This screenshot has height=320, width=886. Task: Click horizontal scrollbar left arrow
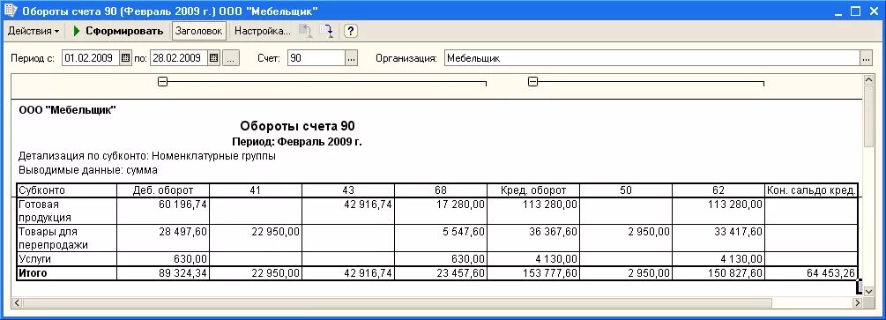coord(17,303)
